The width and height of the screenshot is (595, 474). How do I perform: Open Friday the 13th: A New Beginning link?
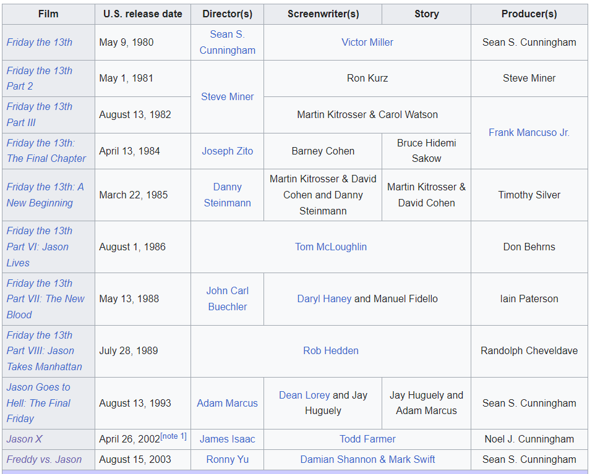point(45,195)
